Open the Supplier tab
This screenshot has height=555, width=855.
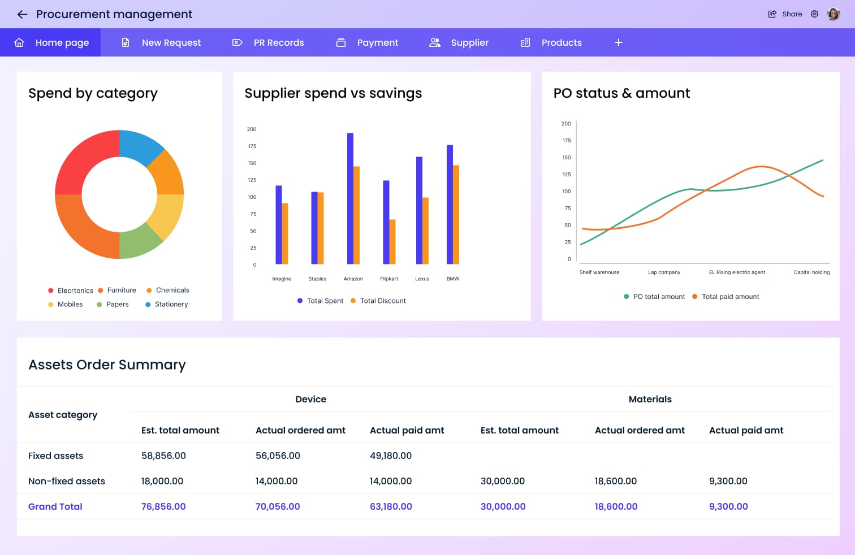(469, 42)
